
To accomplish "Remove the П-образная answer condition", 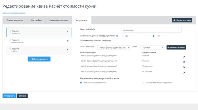I will point(184,67).
